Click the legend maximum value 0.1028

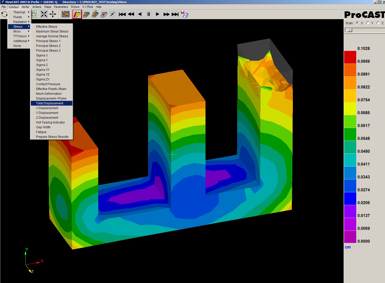(364, 48)
